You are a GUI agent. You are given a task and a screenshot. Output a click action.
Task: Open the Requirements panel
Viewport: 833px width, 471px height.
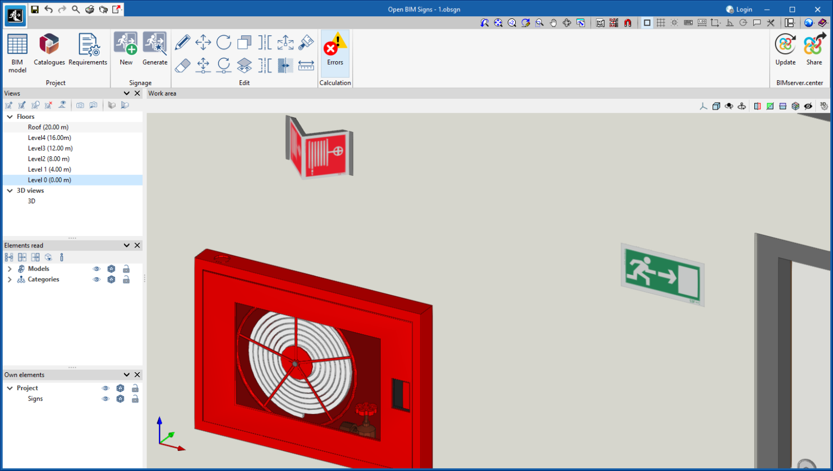tap(88, 48)
